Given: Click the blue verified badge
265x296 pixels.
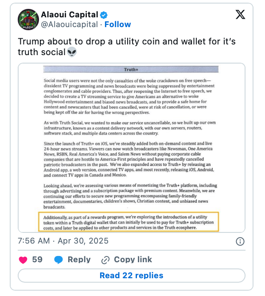Looking at the screenshot, I should pos(104,15).
